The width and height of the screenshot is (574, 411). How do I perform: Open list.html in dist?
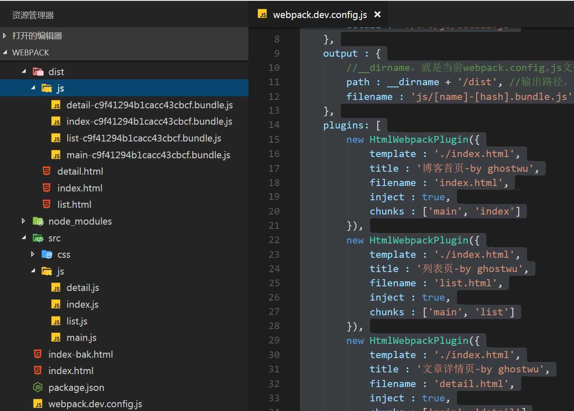click(x=74, y=204)
